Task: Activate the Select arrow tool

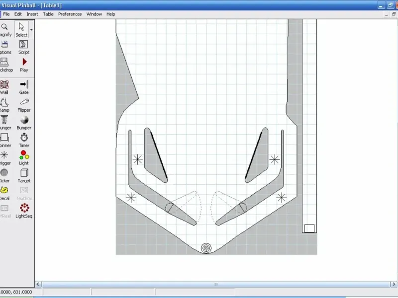Action: [21, 30]
